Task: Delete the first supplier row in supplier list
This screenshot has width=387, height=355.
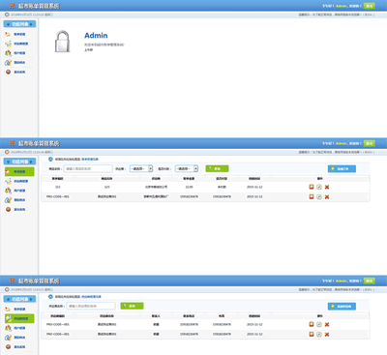Action: [x=327, y=324]
